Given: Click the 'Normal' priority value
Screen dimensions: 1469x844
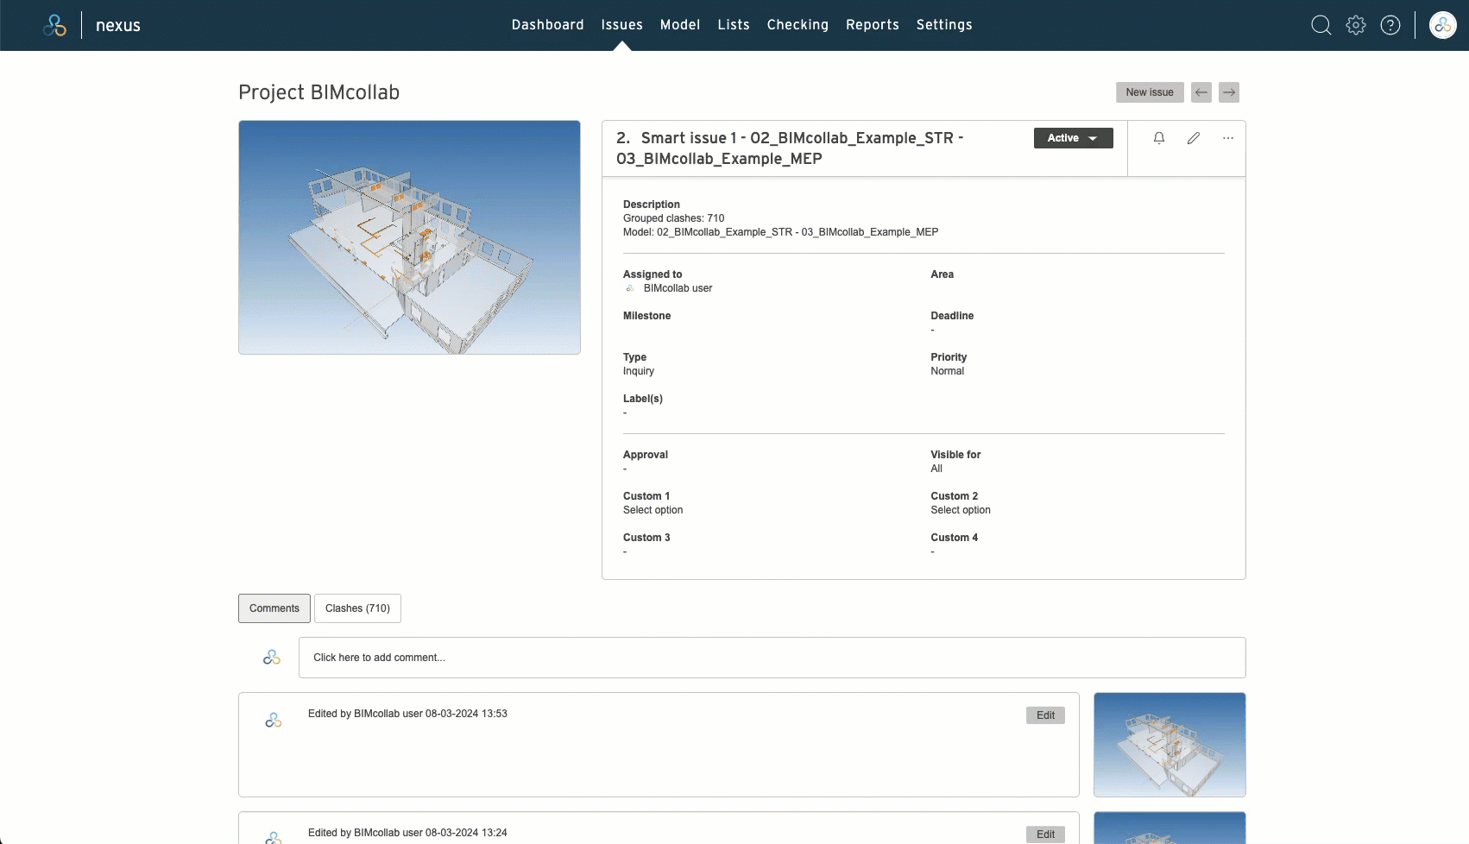Looking at the screenshot, I should pyautogui.click(x=947, y=371).
